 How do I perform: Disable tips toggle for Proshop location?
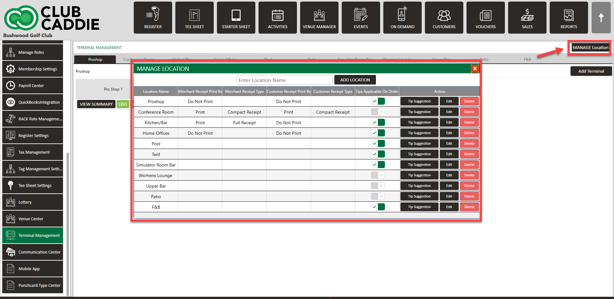coord(378,101)
